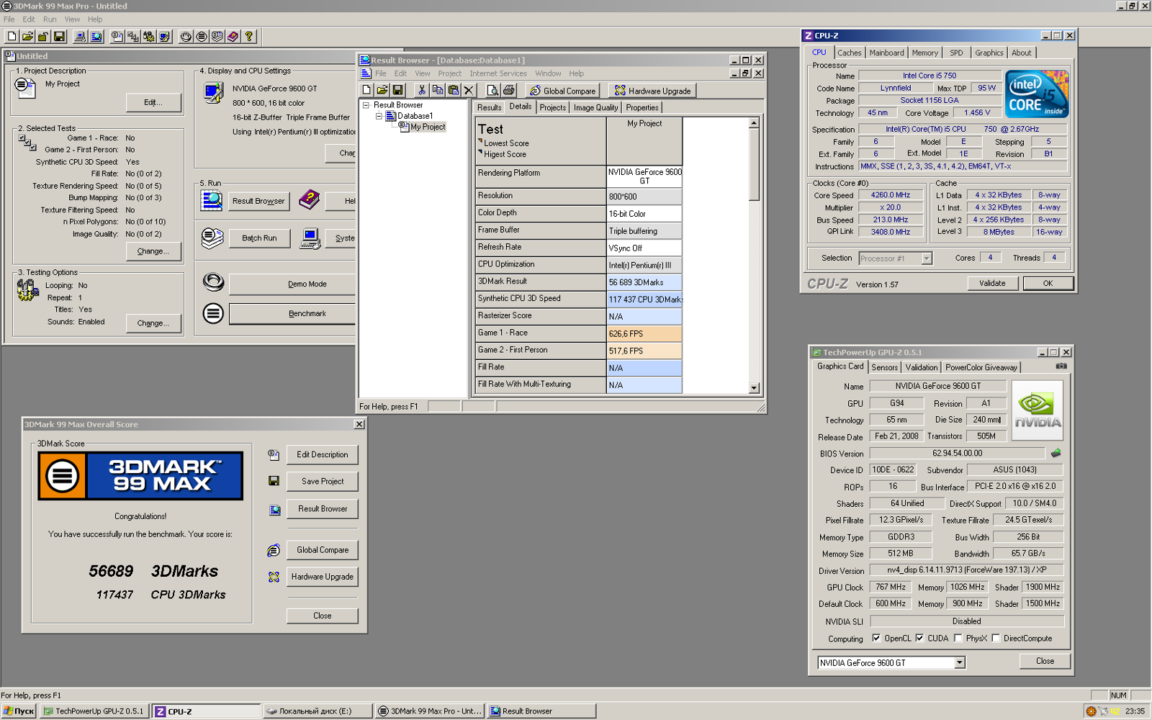Click the Paste clipboard icon in Result Browser toolbar
Viewport: 1152px width, 720px height.
click(454, 90)
